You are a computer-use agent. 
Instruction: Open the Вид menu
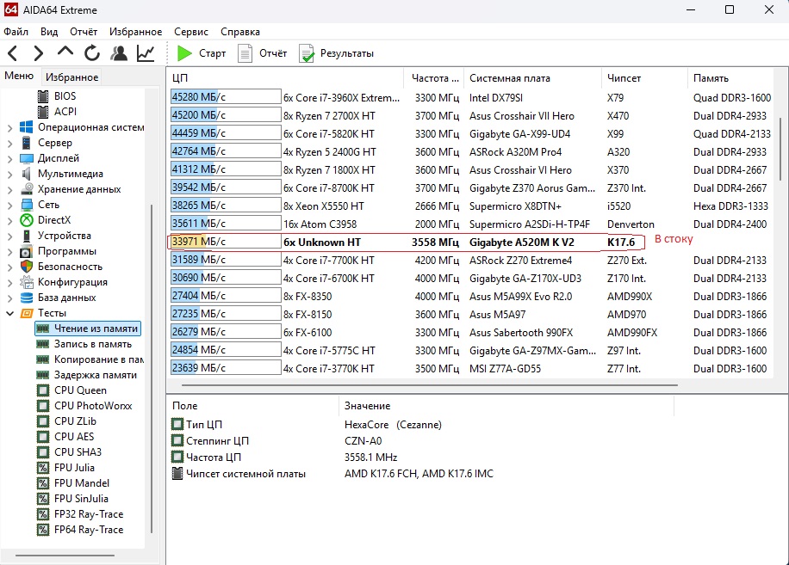tap(49, 32)
